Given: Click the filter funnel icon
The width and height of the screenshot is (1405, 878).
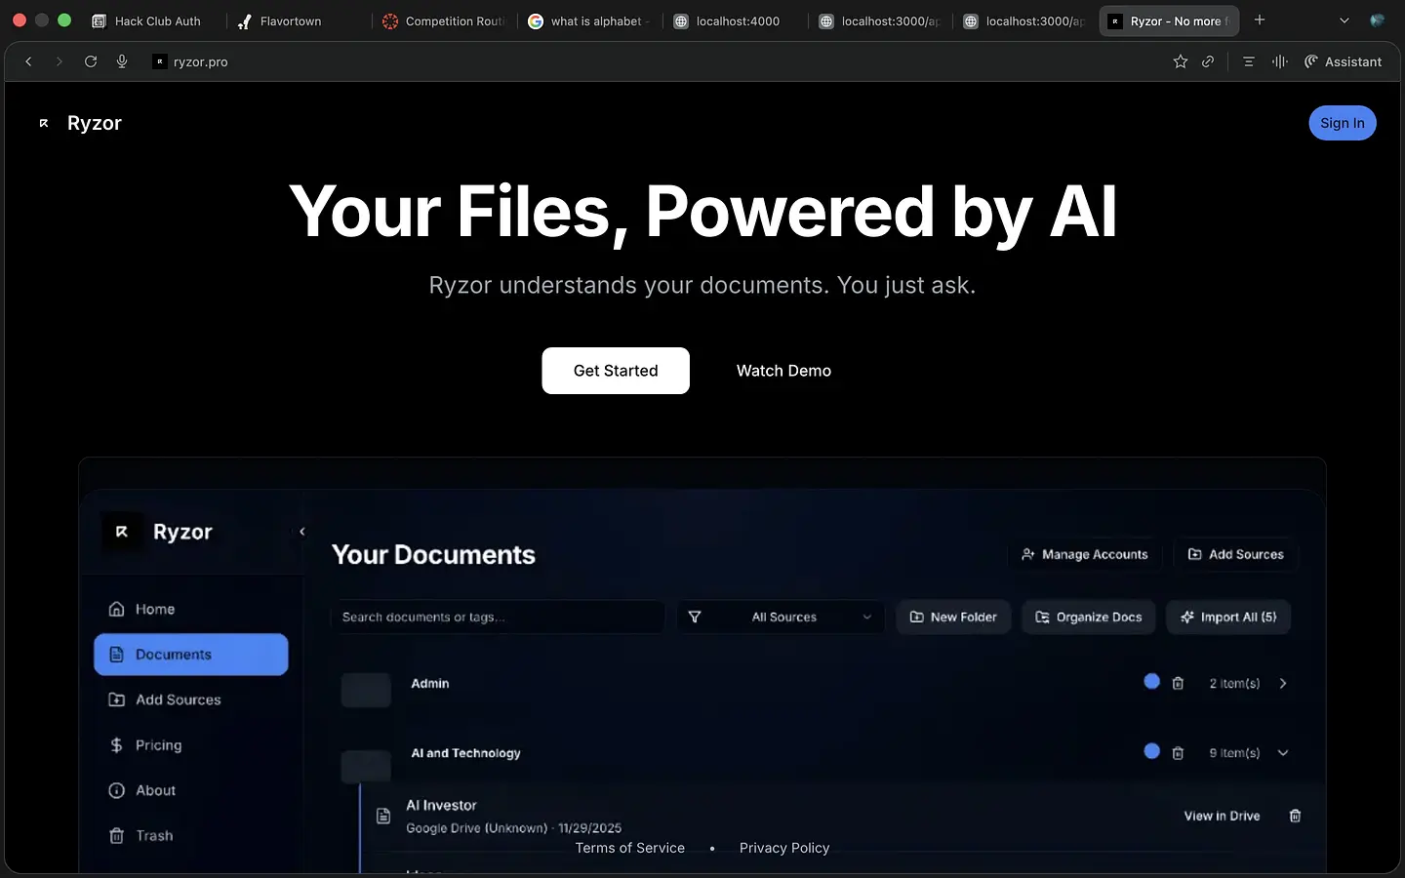Looking at the screenshot, I should 695,617.
